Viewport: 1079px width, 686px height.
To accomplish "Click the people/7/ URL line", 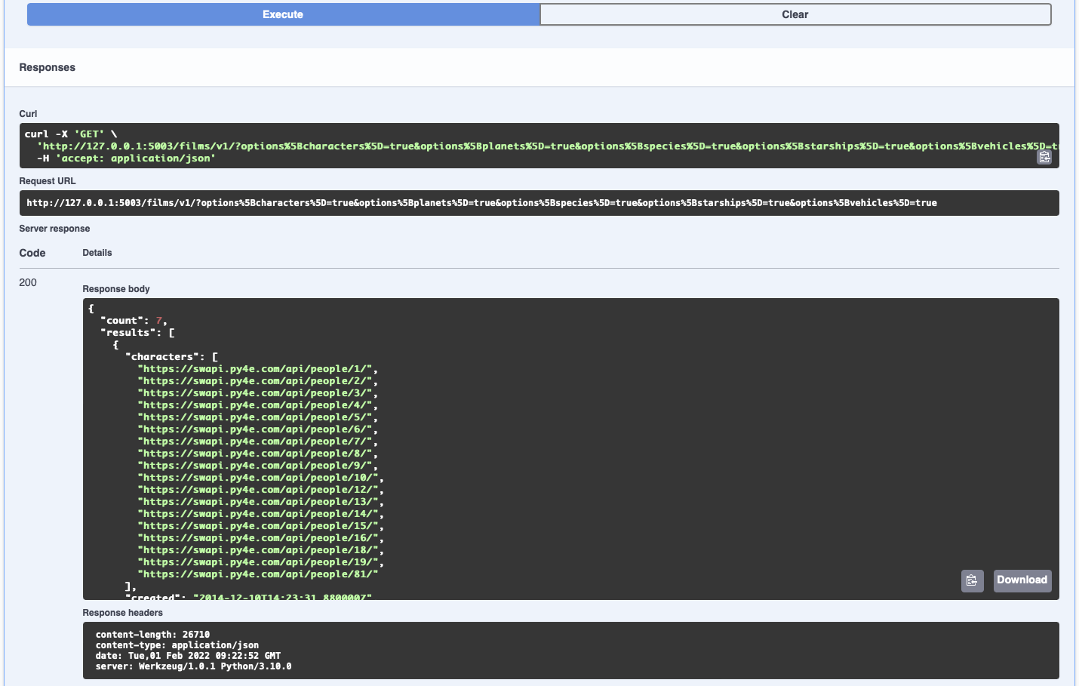I will click(257, 441).
